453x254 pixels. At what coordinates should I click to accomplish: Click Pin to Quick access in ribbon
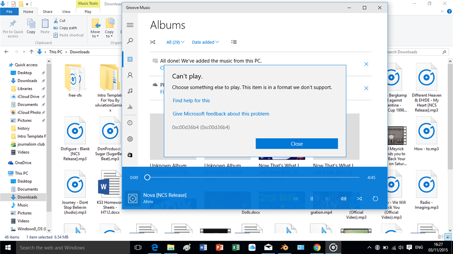tap(13, 28)
